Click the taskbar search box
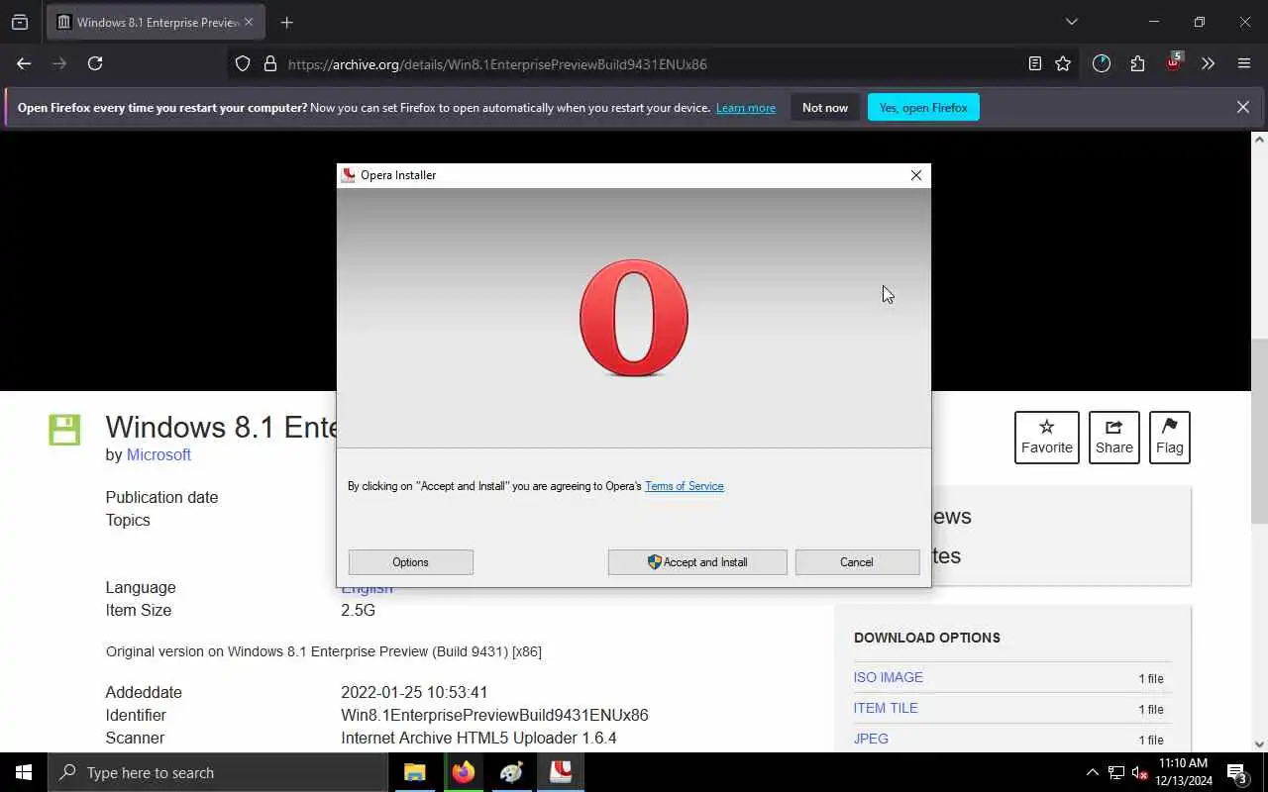Image resolution: width=1268 pixels, height=792 pixels. pyautogui.click(x=218, y=772)
